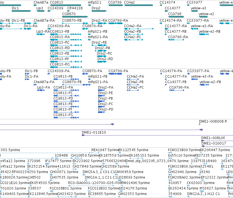Click the CG9796-RA transcript
The height and width of the screenshot is (198, 233).
pos(176,40)
